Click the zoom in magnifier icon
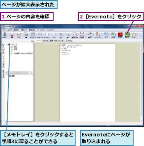This screenshot has width=144, height=146. pyautogui.click(x=61, y=35)
